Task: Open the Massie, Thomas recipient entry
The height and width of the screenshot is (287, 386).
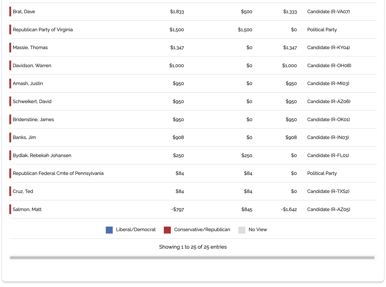Action: (30, 48)
